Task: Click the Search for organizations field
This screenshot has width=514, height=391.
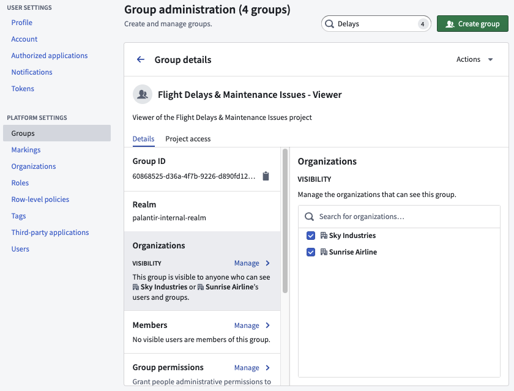Action: pos(399,217)
